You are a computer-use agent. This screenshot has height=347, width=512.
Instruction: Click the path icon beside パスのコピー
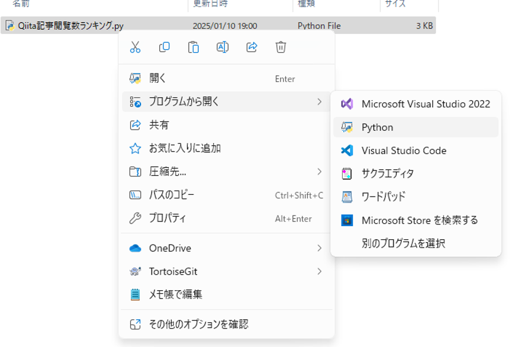point(135,195)
